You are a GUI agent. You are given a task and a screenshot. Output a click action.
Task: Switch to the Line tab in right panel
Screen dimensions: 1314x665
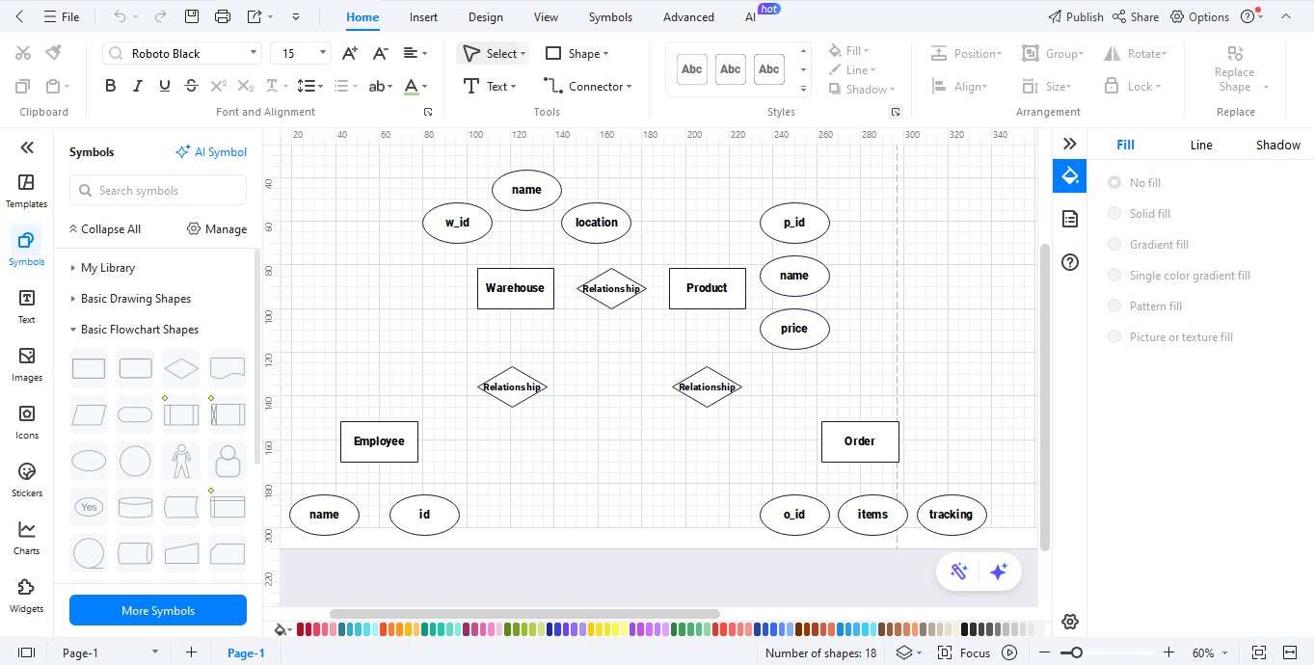point(1201,145)
